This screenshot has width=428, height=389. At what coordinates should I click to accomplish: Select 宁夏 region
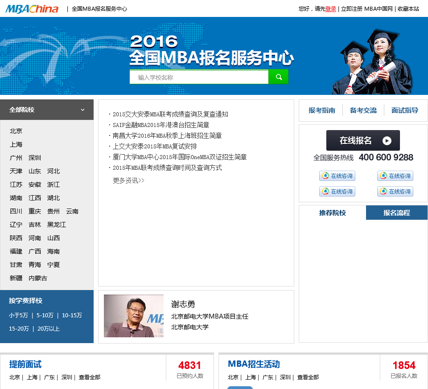click(53, 265)
